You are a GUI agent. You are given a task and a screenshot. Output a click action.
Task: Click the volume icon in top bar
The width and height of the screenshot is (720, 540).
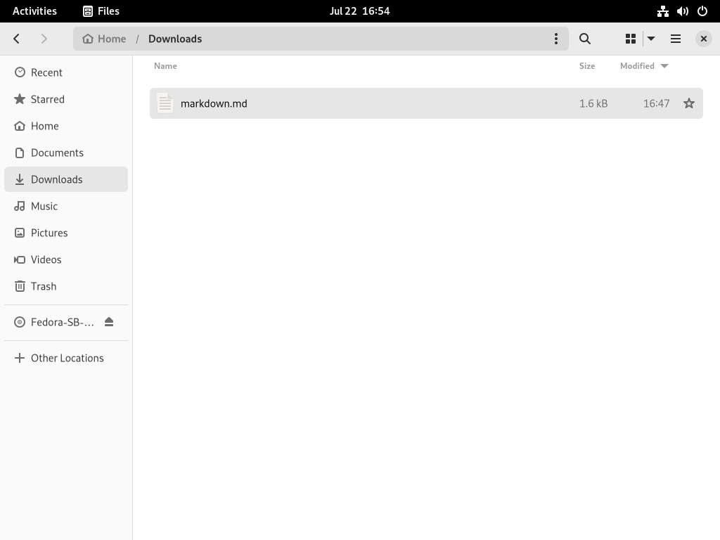(x=682, y=11)
